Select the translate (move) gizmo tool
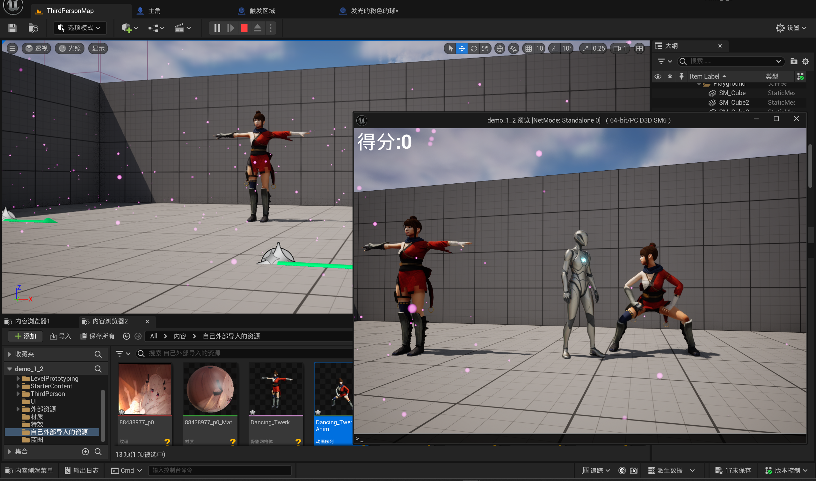The width and height of the screenshot is (816, 481). click(x=462, y=49)
